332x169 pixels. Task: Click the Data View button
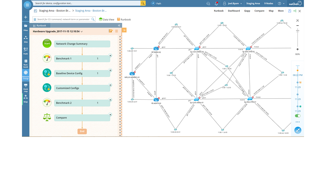pyautogui.click(x=107, y=20)
